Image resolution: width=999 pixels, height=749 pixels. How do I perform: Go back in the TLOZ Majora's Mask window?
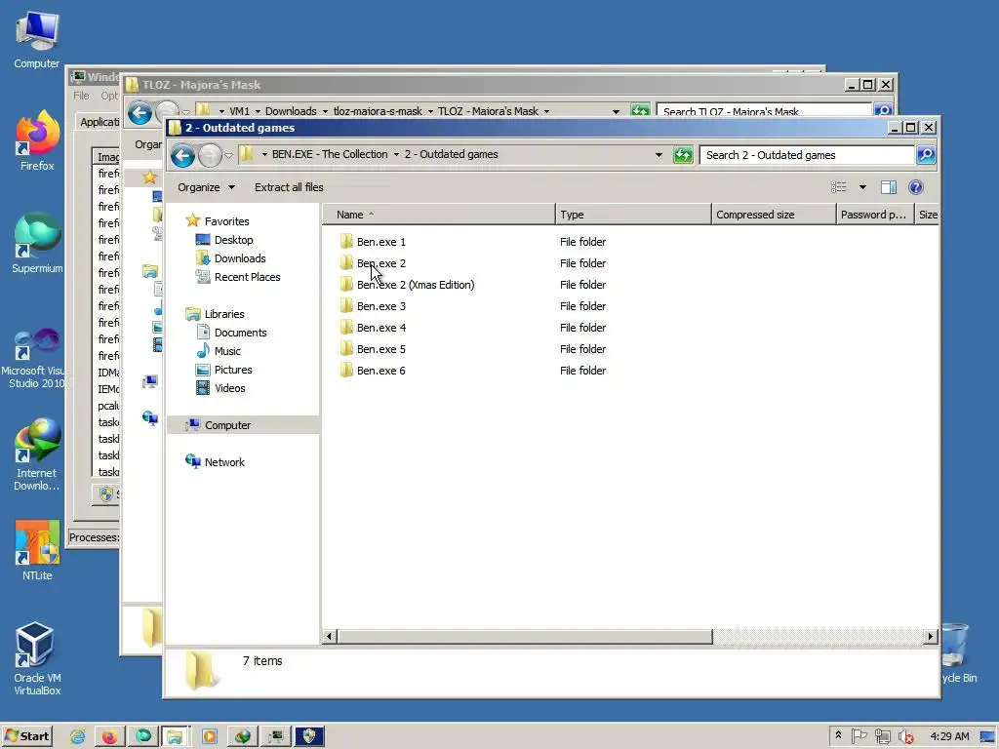click(x=140, y=113)
